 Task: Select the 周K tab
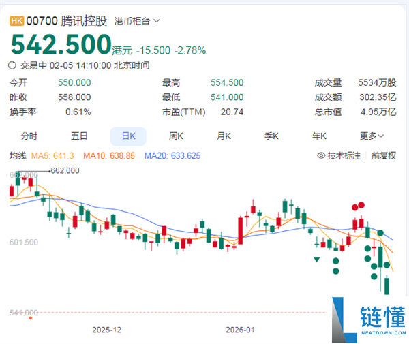[x=176, y=136]
